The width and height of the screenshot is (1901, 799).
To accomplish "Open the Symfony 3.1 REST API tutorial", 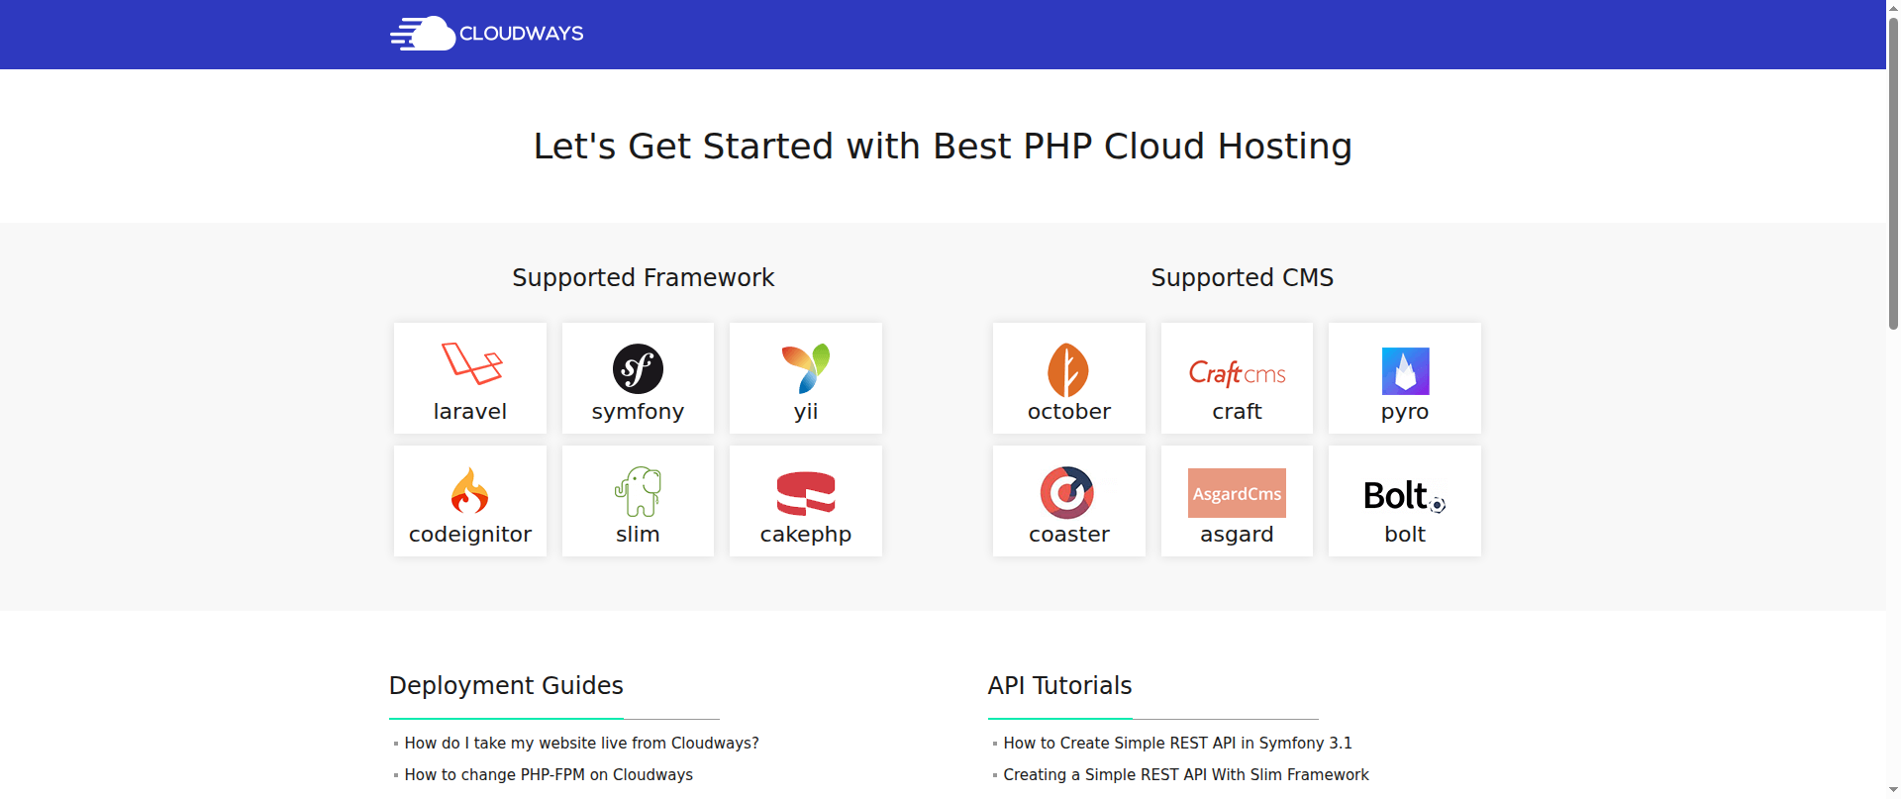I will (x=1177, y=743).
